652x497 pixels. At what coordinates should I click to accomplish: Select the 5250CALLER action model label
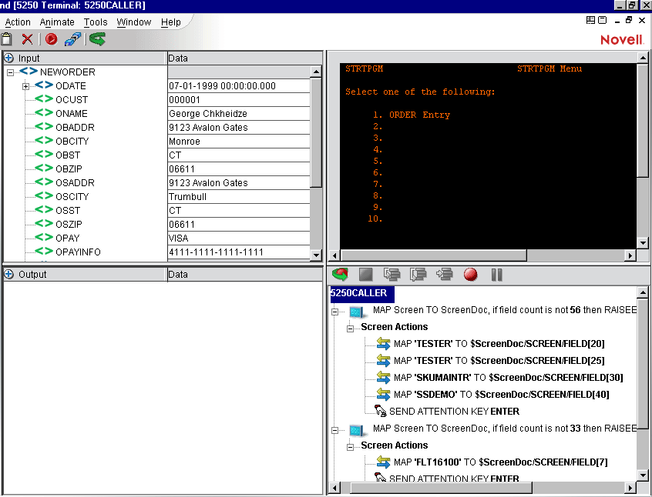[x=358, y=293]
